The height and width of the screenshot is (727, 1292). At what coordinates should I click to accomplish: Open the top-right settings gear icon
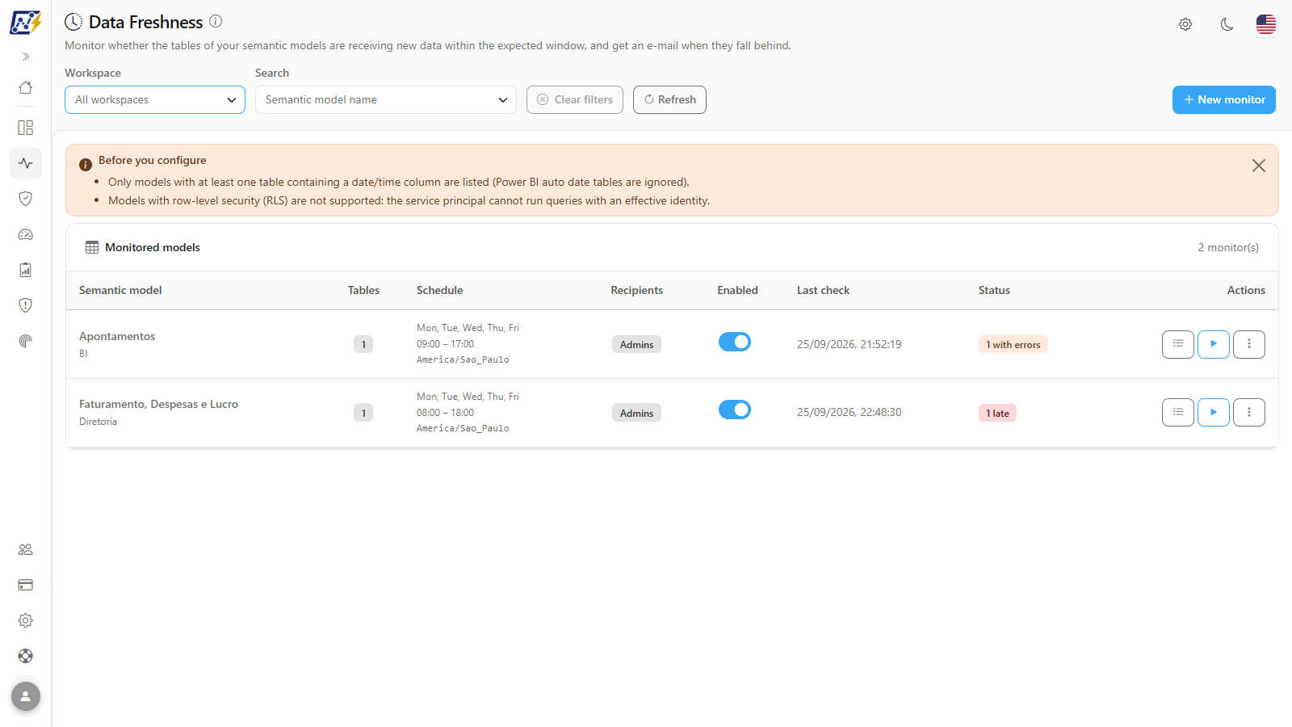[x=1185, y=24]
